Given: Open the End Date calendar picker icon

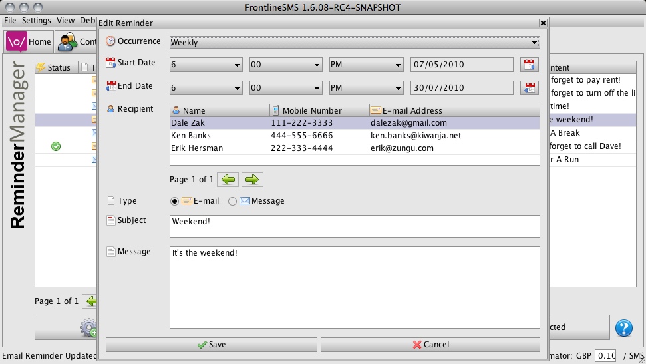Looking at the screenshot, I should (530, 87).
